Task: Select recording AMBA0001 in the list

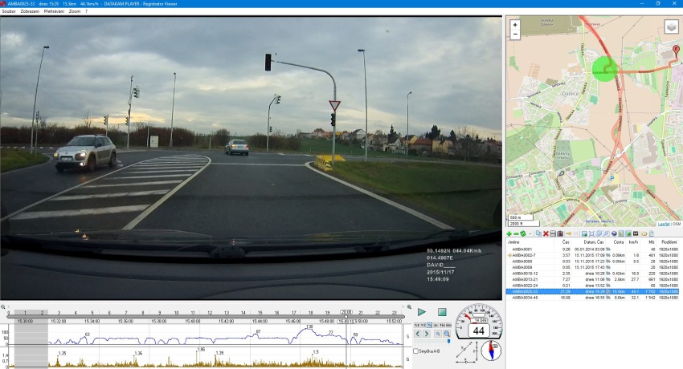Action: [x=592, y=249]
